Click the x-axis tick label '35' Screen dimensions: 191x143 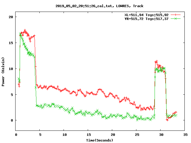point(185,135)
